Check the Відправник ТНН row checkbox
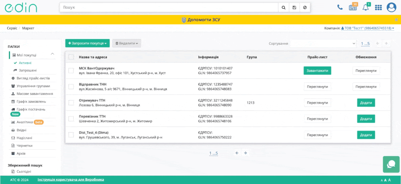401x184 pixels. (71, 87)
